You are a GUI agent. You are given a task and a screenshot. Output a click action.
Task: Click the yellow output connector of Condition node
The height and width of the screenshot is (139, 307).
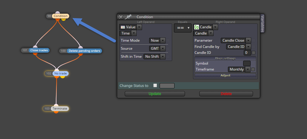pyautogui.click(x=64, y=19)
